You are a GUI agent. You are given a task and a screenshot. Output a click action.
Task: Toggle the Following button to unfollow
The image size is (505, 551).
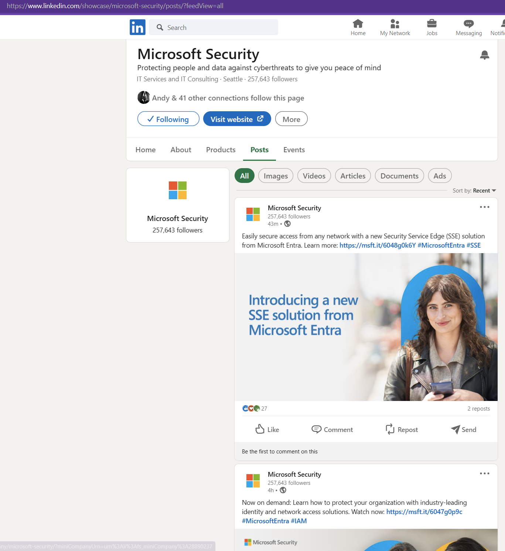pos(168,119)
